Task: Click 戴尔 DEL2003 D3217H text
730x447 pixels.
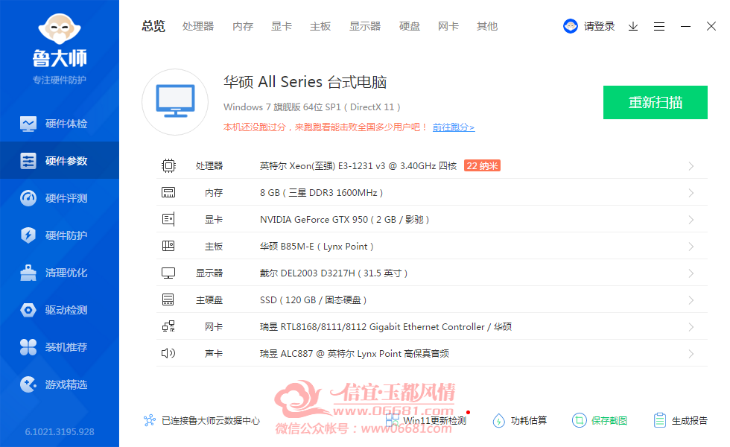Action: click(x=334, y=273)
